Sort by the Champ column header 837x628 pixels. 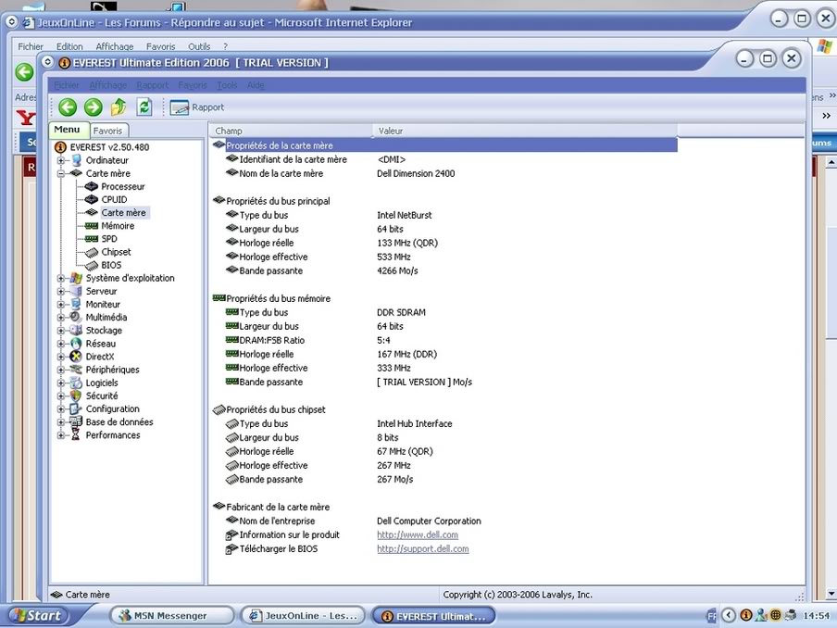click(x=291, y=131)
